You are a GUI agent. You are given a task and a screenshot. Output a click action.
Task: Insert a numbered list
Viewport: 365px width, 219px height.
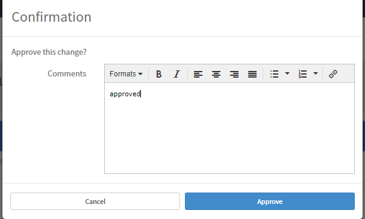[x=302, y=74]
